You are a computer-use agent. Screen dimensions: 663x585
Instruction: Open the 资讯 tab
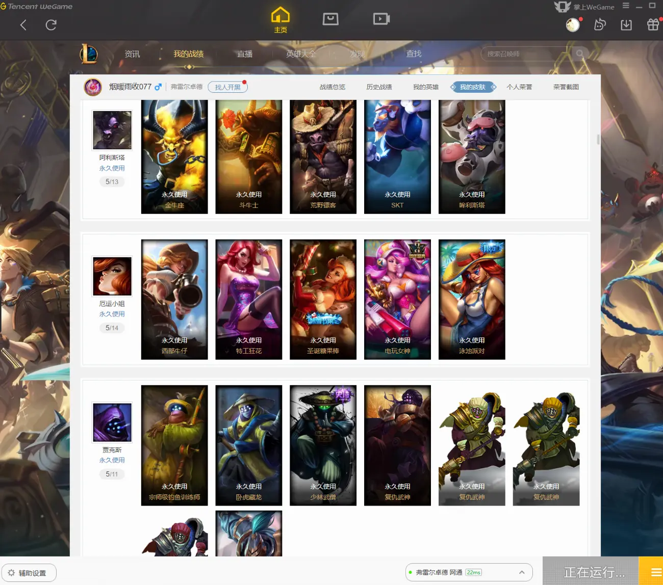point(132,54)
